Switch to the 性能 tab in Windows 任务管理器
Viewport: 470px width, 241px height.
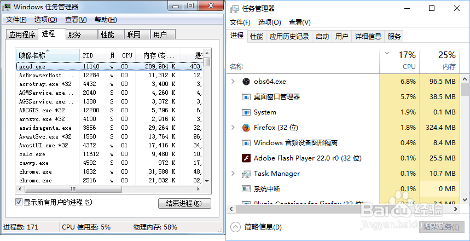coord(111,35)
